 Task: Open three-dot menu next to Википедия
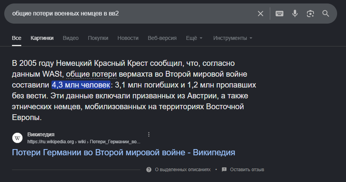coord(149,134)
